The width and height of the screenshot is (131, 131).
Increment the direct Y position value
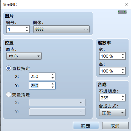53,84
